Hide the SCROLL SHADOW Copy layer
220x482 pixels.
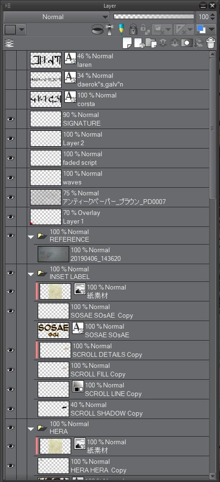click(x=11, y=409)
